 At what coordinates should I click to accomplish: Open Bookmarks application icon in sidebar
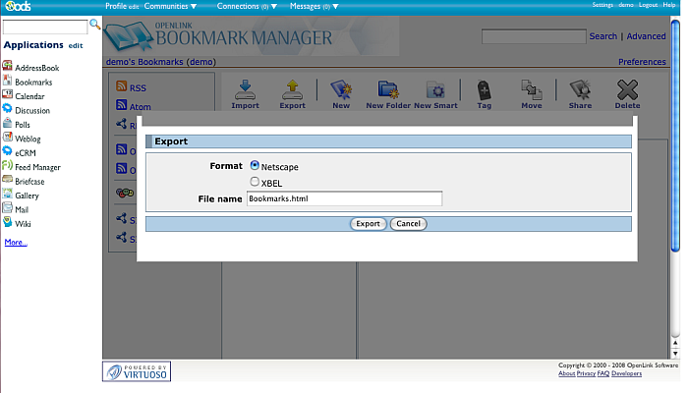pyautogui.click(x=7, y=81)
